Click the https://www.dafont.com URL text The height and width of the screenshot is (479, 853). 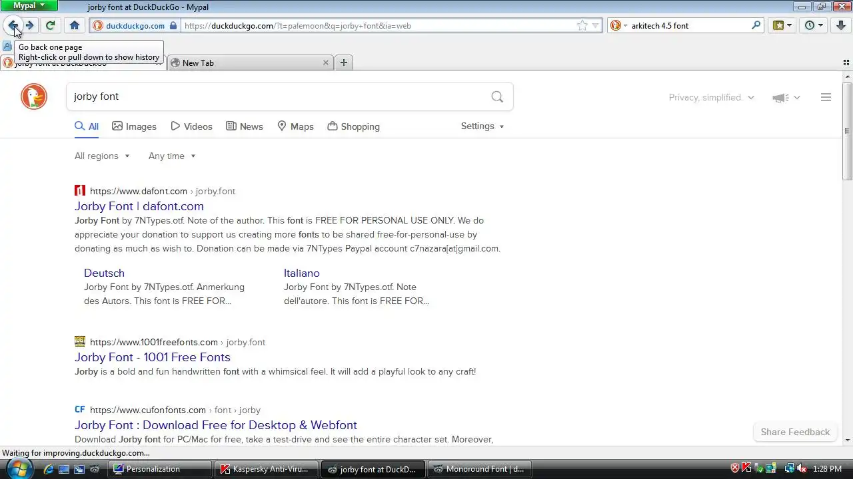pyautogui.click(x=139, y=191)
